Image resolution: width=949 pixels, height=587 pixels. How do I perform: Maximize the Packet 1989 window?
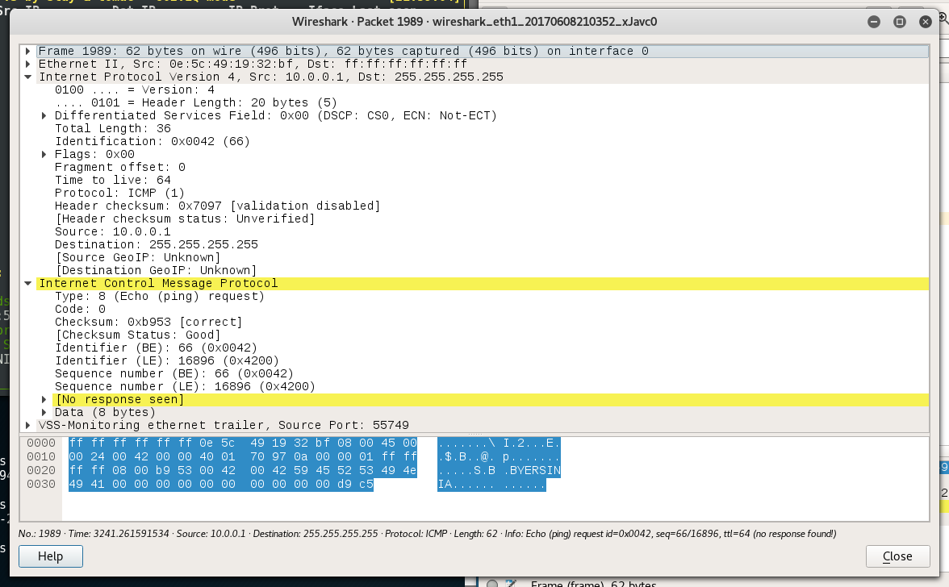click(899, 22)
